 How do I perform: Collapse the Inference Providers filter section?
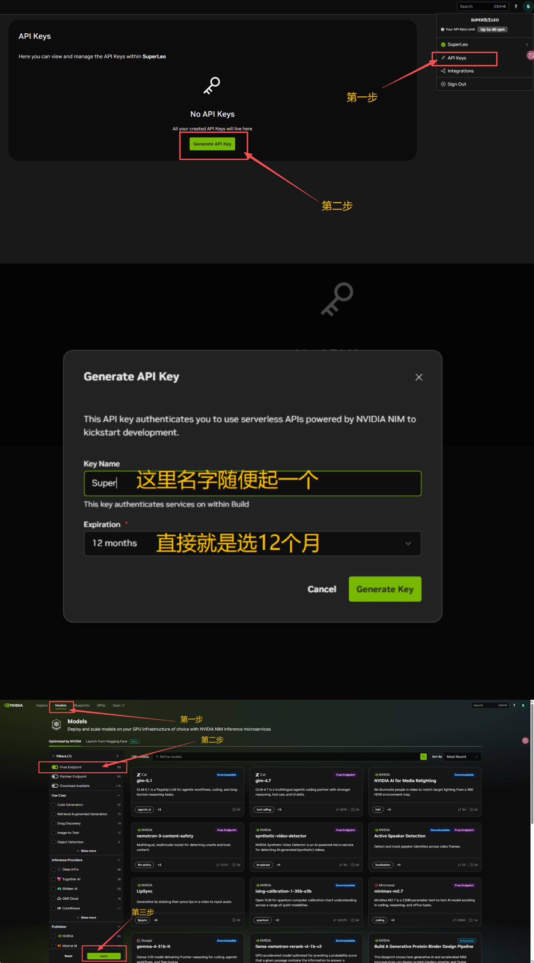pyautogui.click(x=119, y=860)
